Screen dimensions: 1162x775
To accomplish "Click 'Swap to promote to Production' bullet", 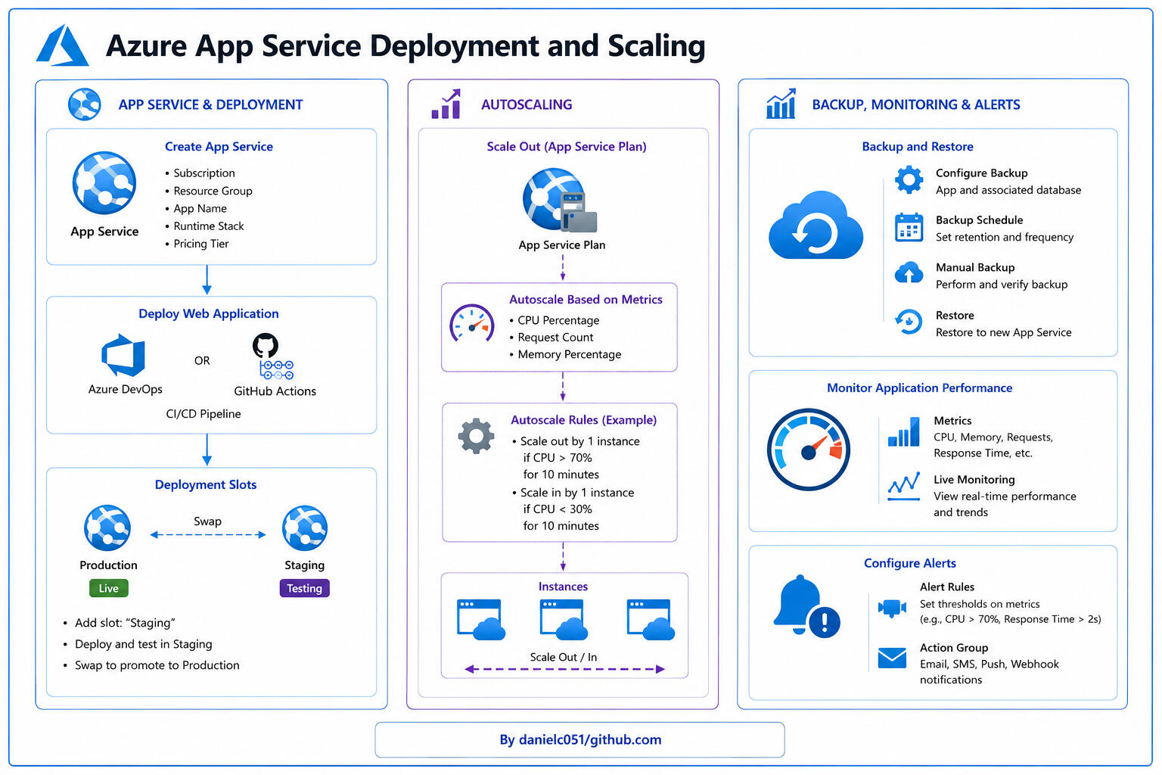I will click(x=151, y=665).
